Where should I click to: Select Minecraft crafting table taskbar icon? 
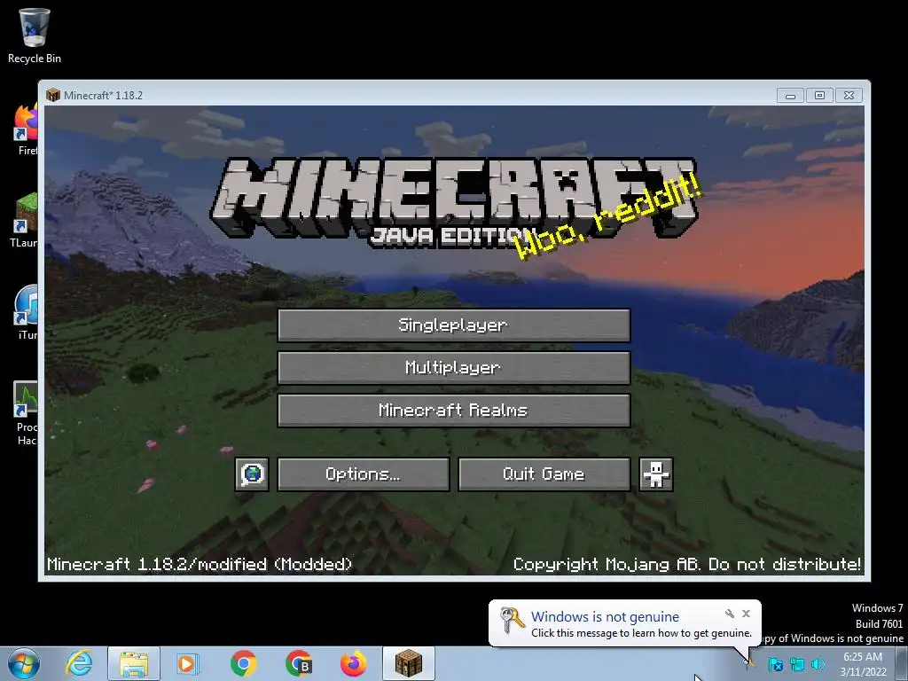pyautogui.click(x=409, y=663)
